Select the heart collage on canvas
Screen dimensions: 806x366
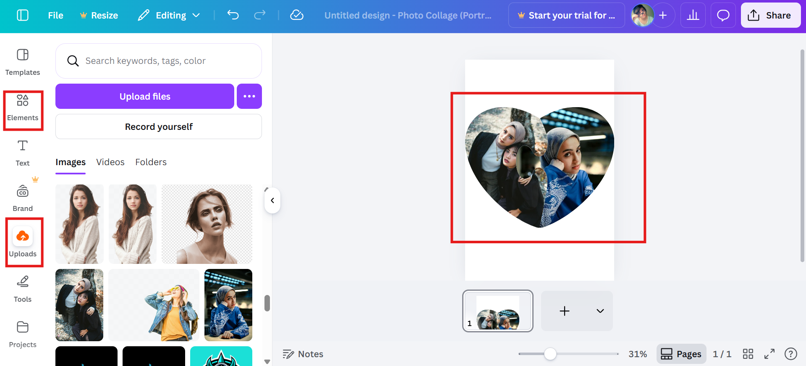click(x=539, y=167)
